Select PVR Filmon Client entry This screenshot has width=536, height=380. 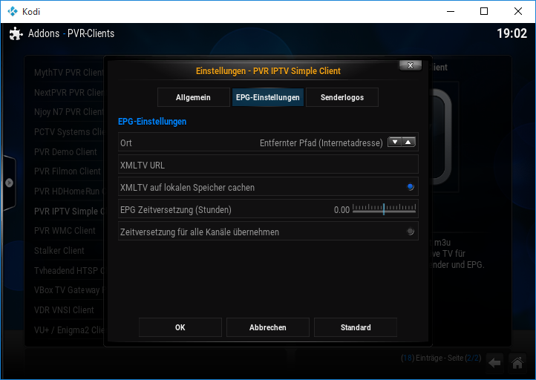[x=68, y=171]
